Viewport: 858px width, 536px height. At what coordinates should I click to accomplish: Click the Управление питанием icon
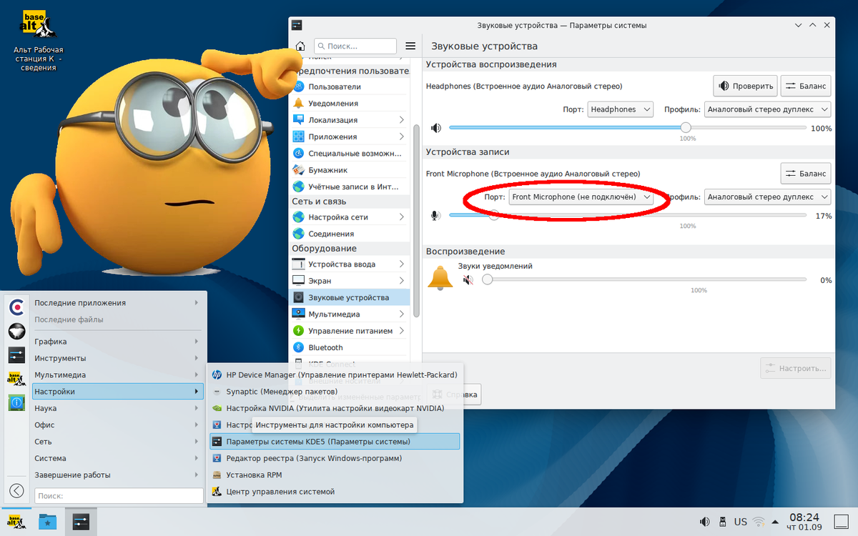(x=299, y=331)
